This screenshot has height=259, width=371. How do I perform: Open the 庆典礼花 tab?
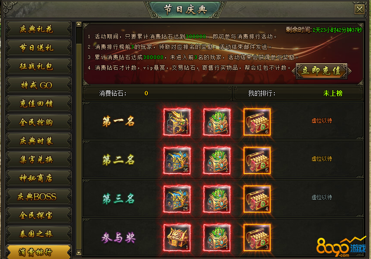coord(39,29)
